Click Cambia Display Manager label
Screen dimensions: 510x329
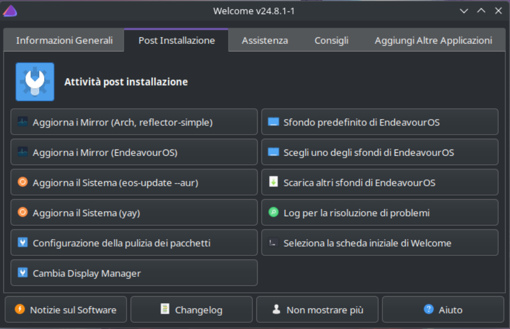pyautogui.click(x=86, y=273)
